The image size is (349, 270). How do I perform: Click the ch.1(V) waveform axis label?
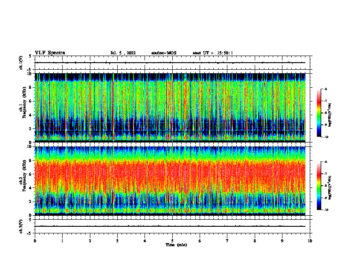21,63
